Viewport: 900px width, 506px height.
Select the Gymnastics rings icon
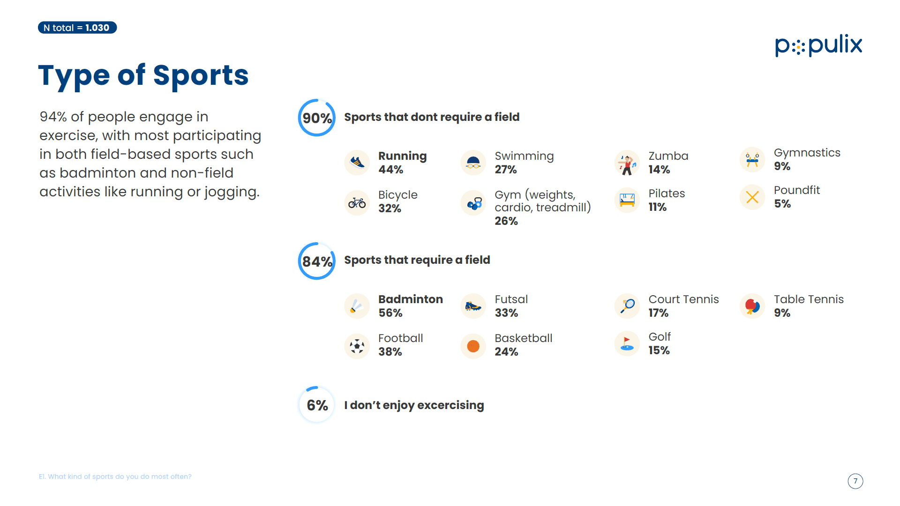point(752,160)
